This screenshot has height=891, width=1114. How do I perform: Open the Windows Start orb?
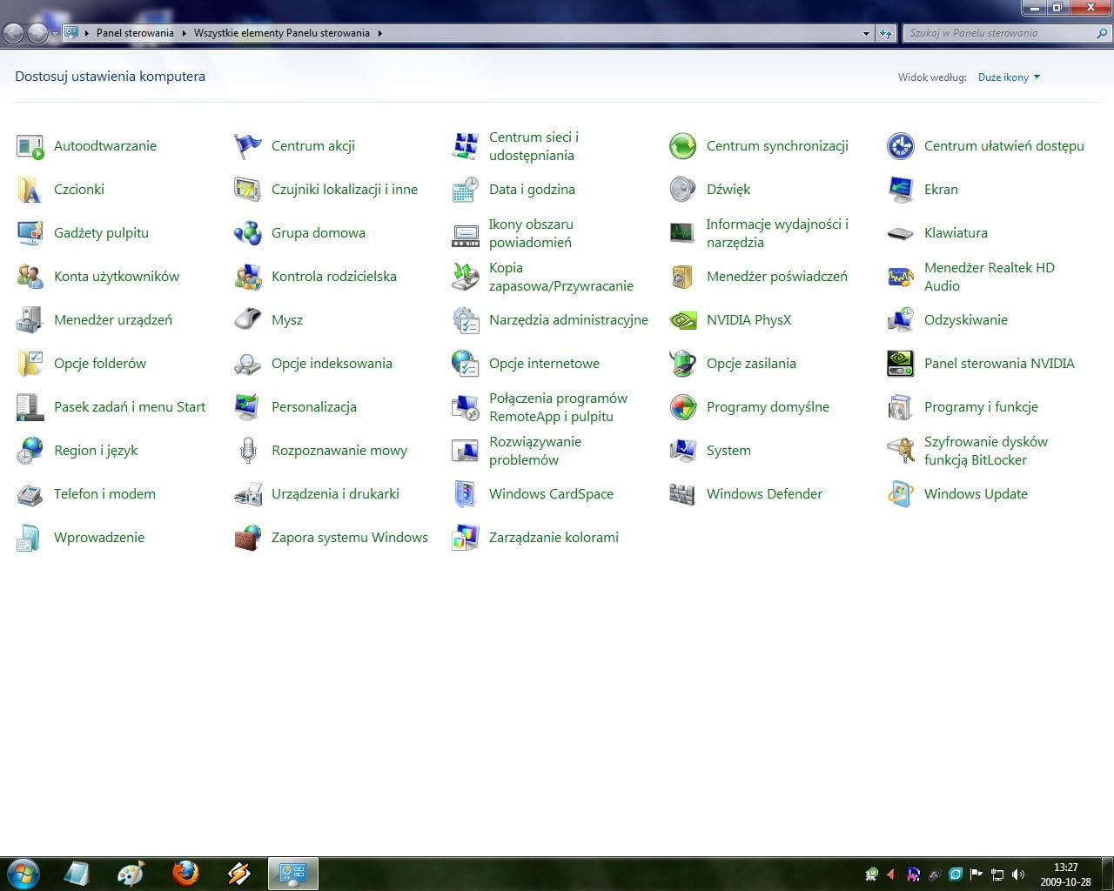22,873
